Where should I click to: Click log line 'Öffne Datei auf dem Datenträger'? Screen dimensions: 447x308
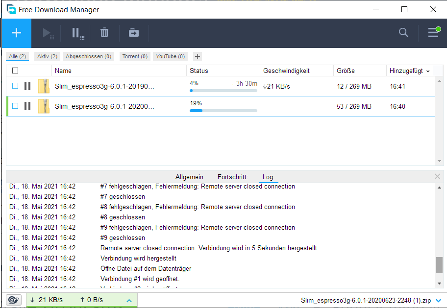146,268
